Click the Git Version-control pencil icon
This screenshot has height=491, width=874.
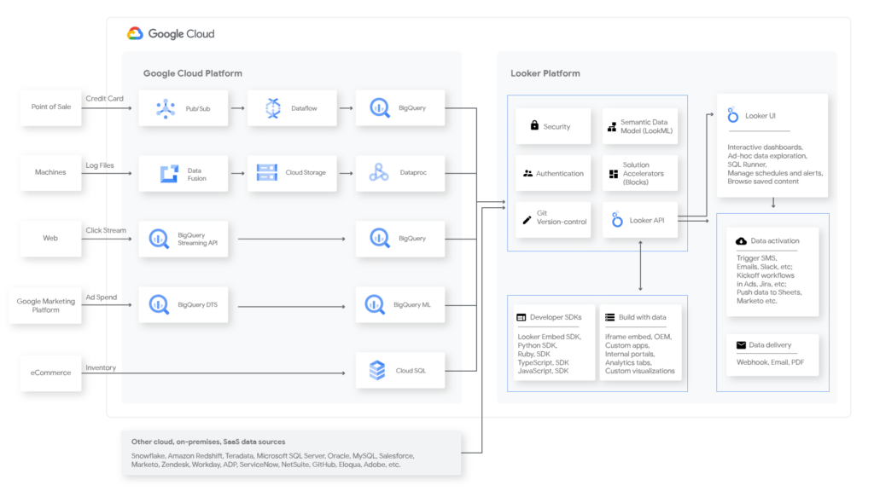tap(527, 220)
